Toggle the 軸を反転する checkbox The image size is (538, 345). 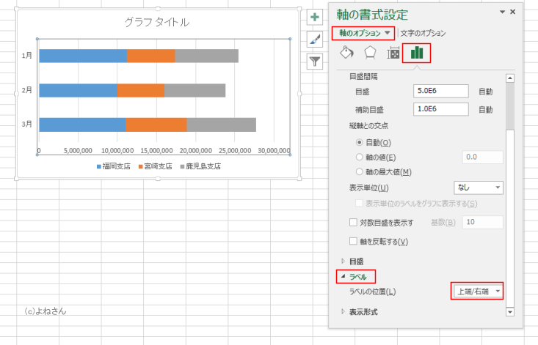point(353,242)
